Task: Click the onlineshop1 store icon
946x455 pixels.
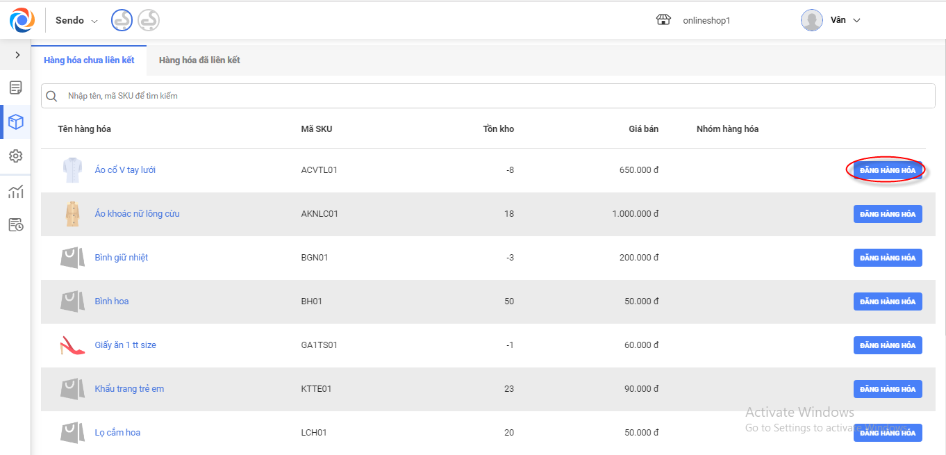Action: click(x=663, y=20)
